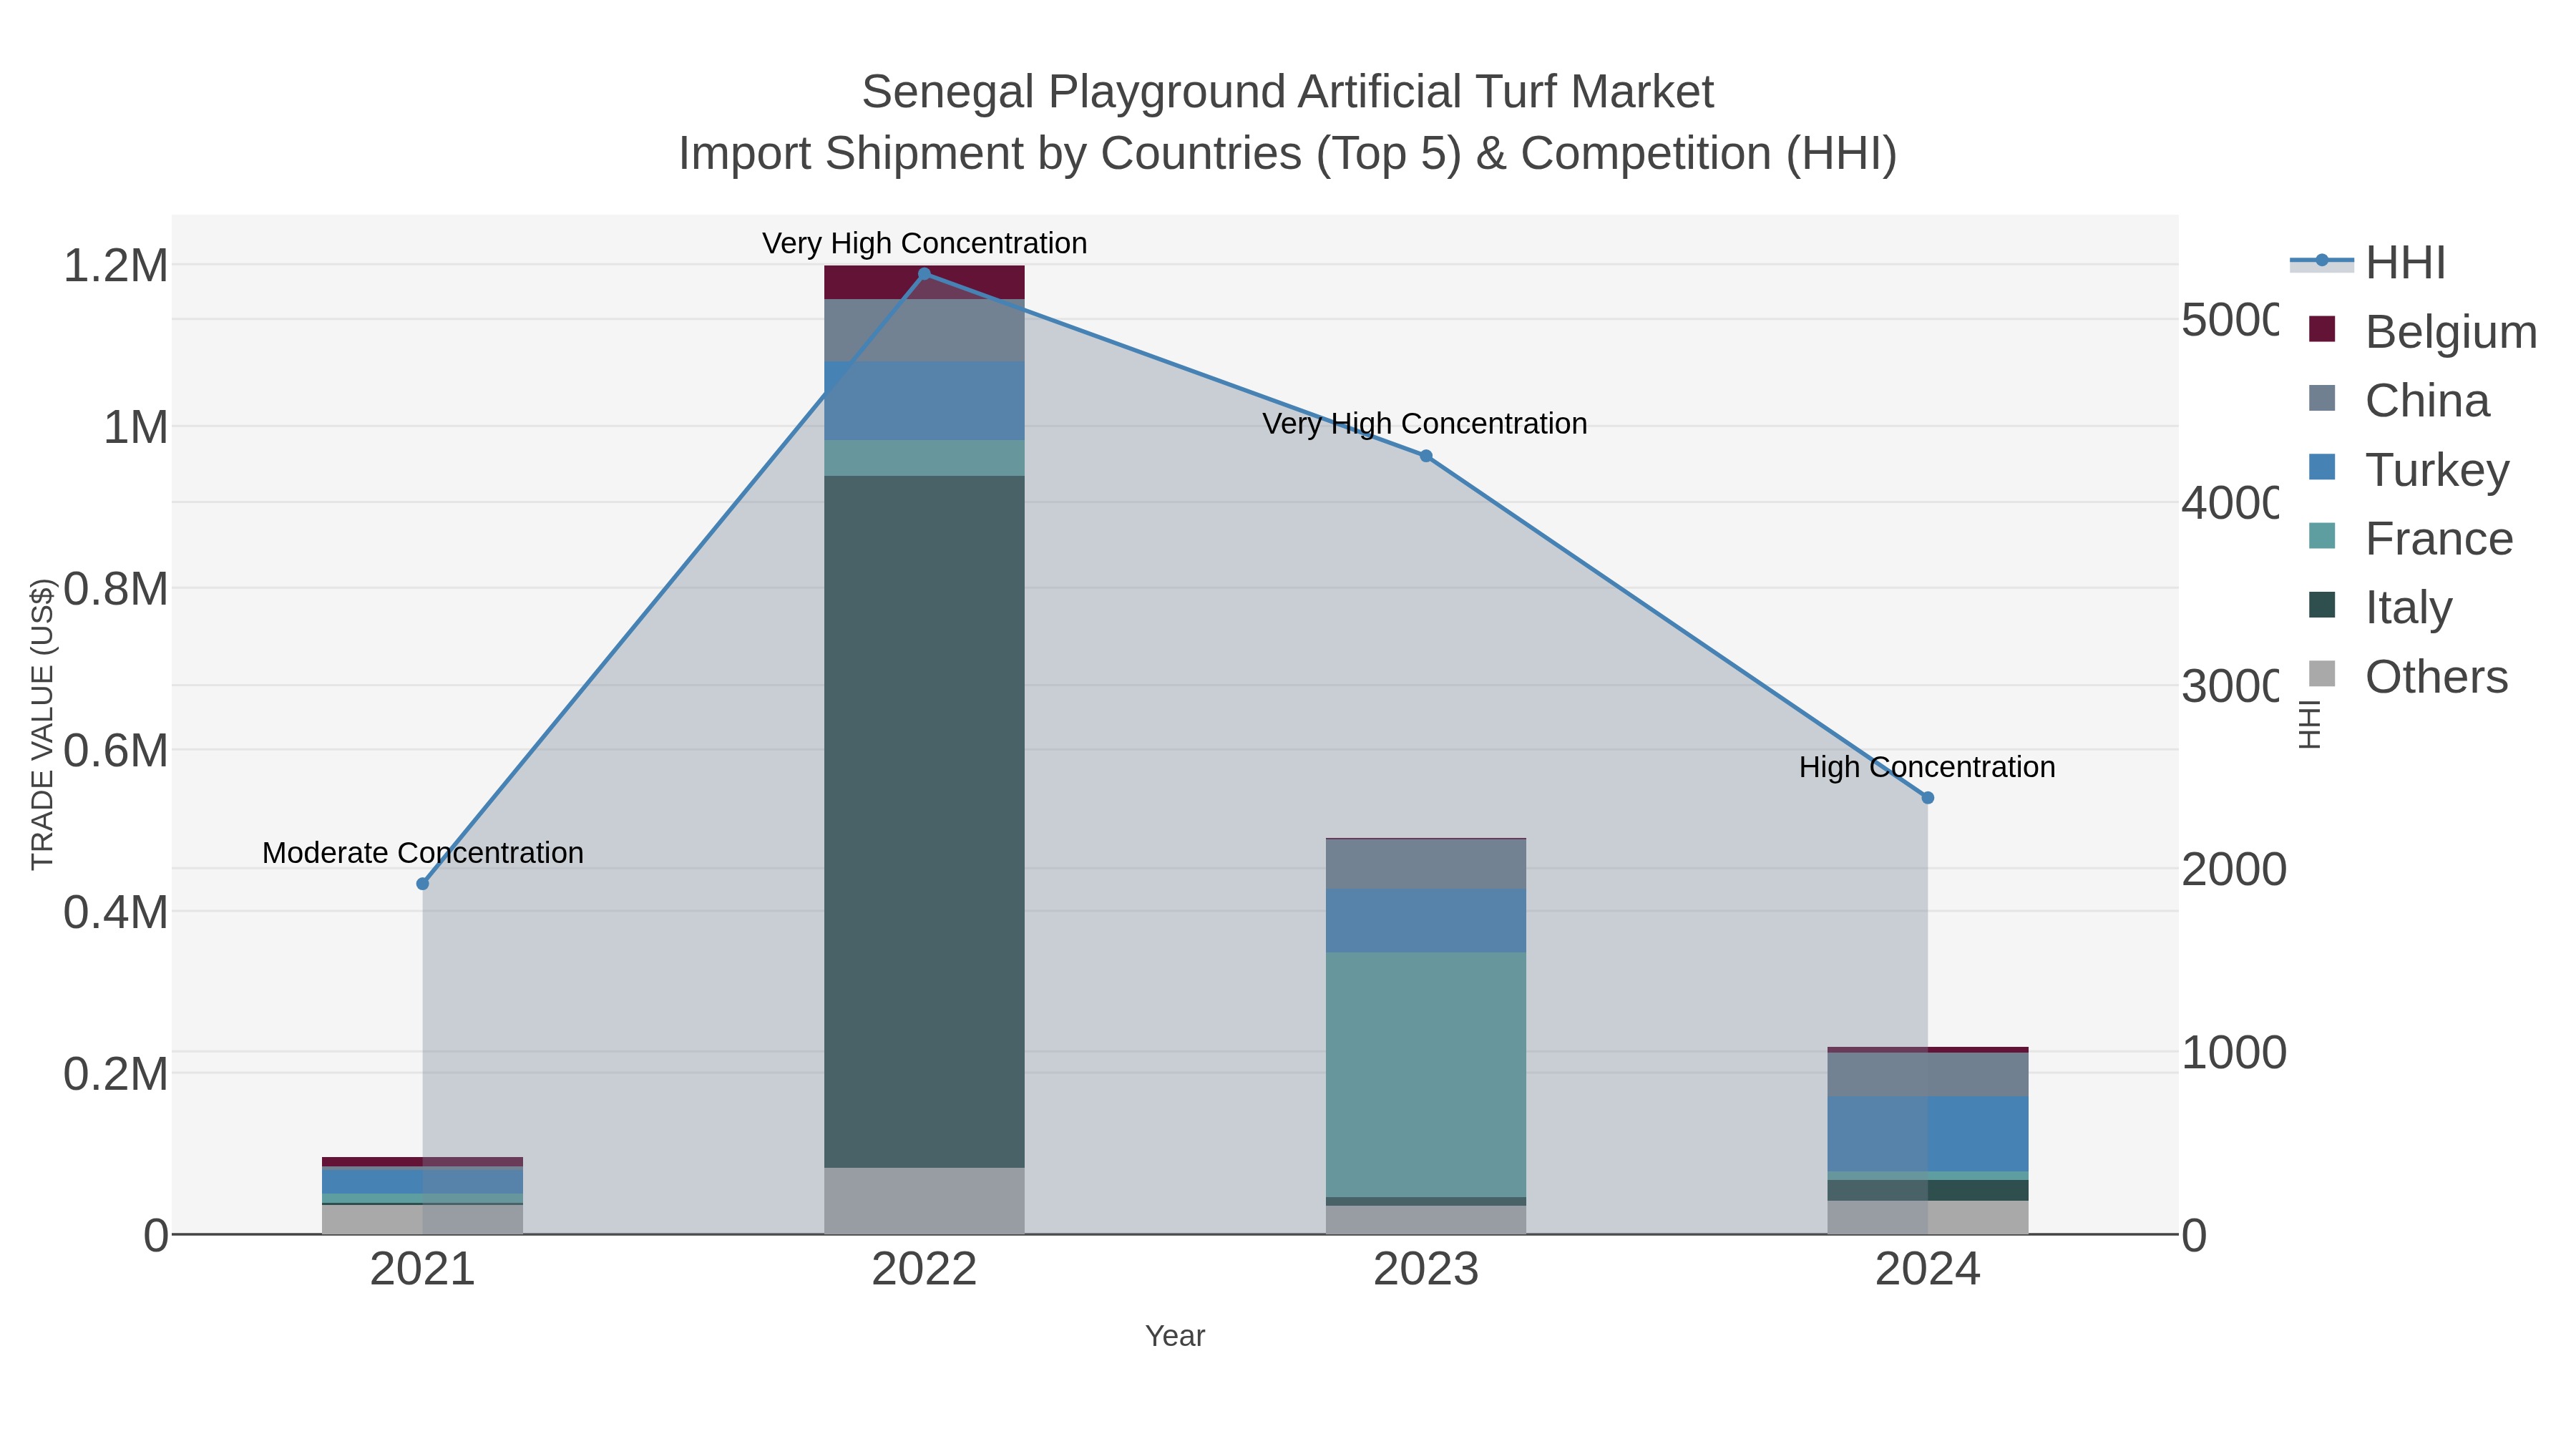
Task: Click the France teal legend swatch
Action: 2322,536
